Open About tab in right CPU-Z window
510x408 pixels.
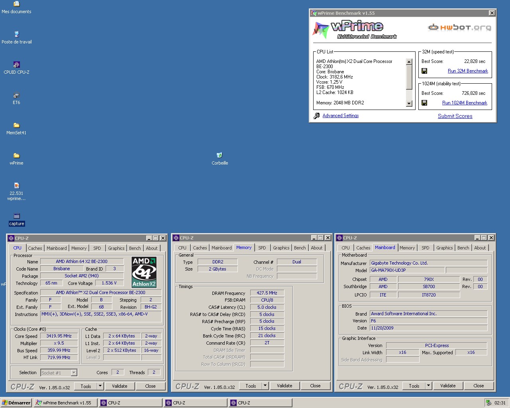pos(480,248)
